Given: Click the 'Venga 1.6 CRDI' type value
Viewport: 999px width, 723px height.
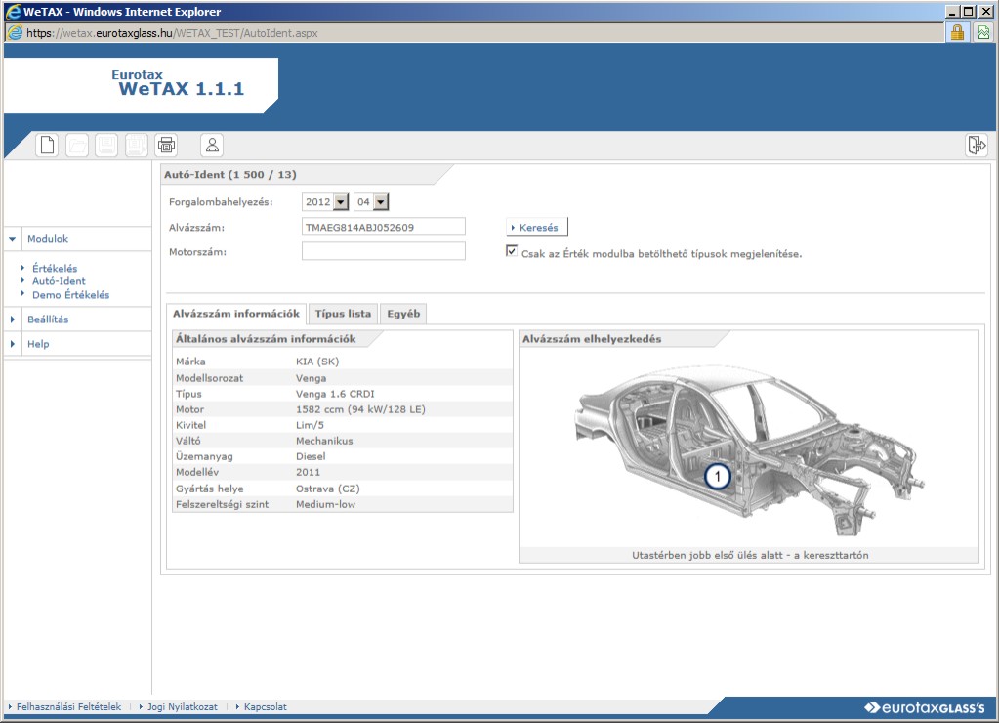Looking at the screenshot, I should coord(335,394).
